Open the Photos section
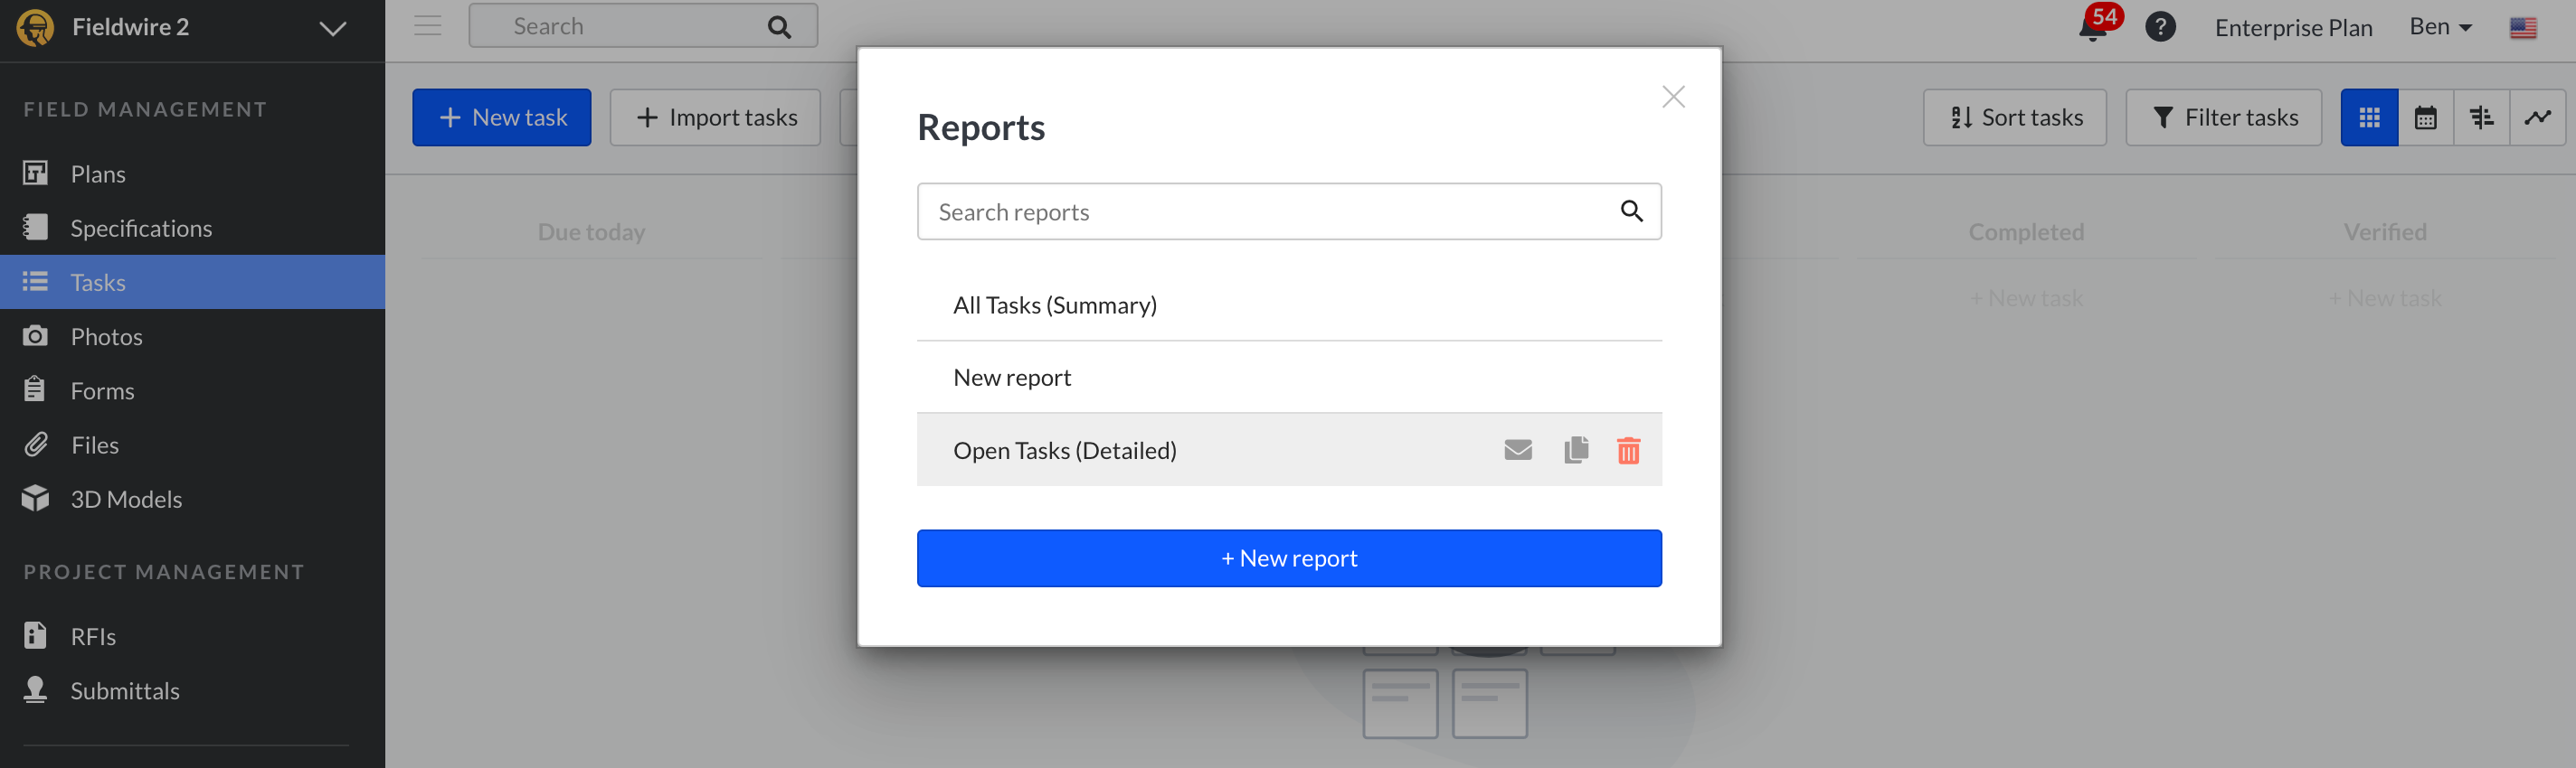 pyautogui.click(x=192, y=336)
